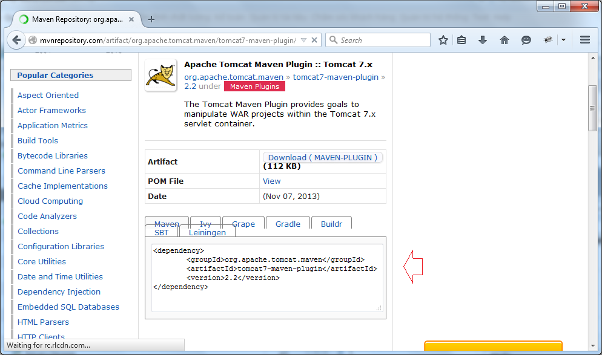
Task: Click the site identity globe icon
Action: pyautogui.click(x=33, y=40)
